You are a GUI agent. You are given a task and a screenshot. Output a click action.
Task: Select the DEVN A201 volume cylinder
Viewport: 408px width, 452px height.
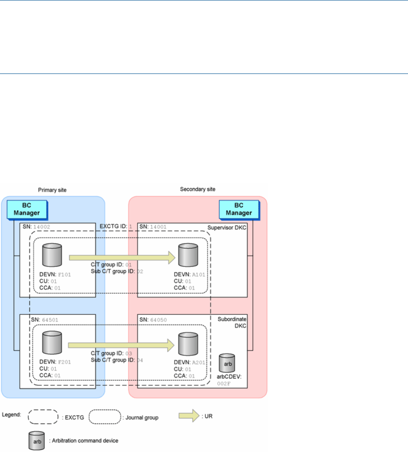(188, 344)
